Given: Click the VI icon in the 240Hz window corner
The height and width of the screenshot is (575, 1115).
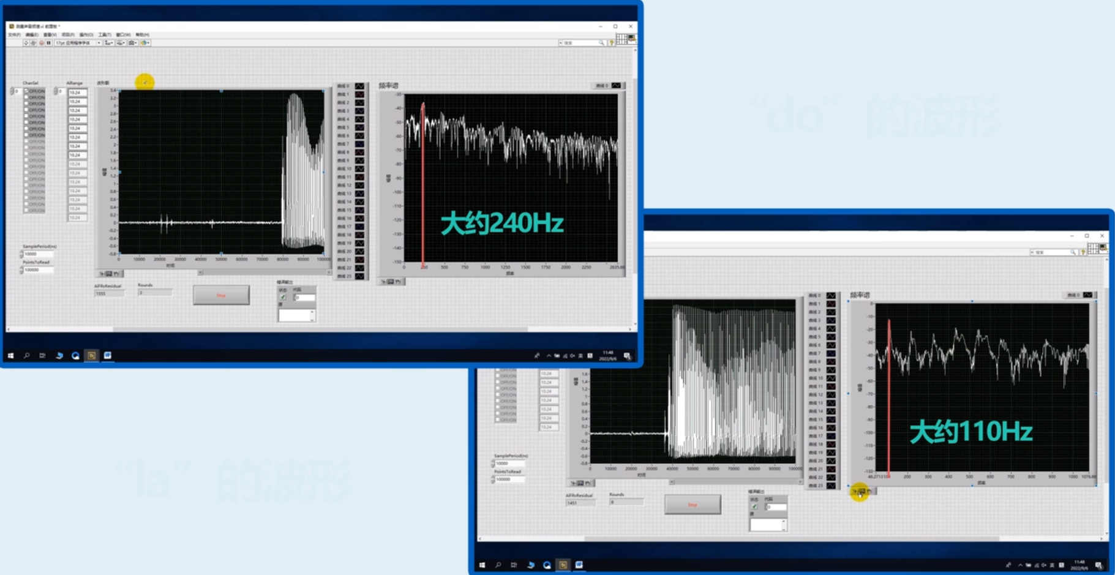Looking at the screenshot, I should (x=631, y=39).
